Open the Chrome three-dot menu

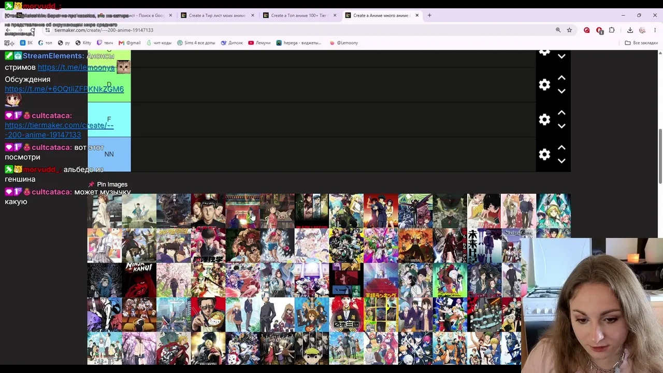pyautogui.click(x=655, y=30)
